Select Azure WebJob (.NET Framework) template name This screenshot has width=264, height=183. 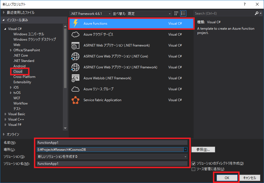(107, 78)
